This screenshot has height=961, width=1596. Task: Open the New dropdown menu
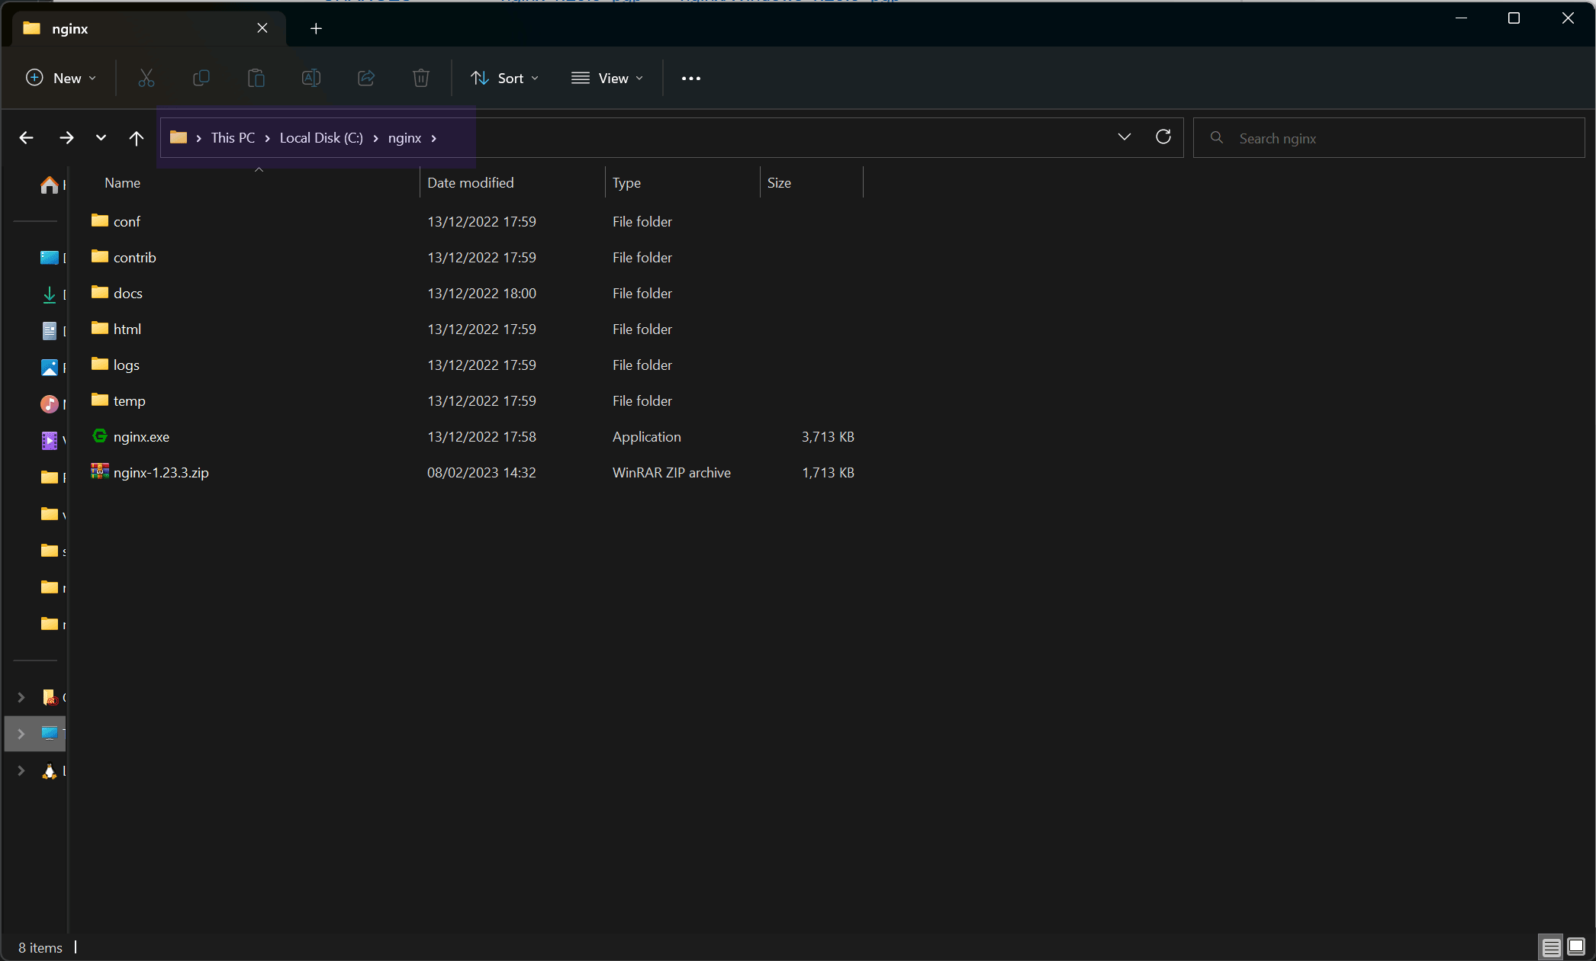coord(61,78)
